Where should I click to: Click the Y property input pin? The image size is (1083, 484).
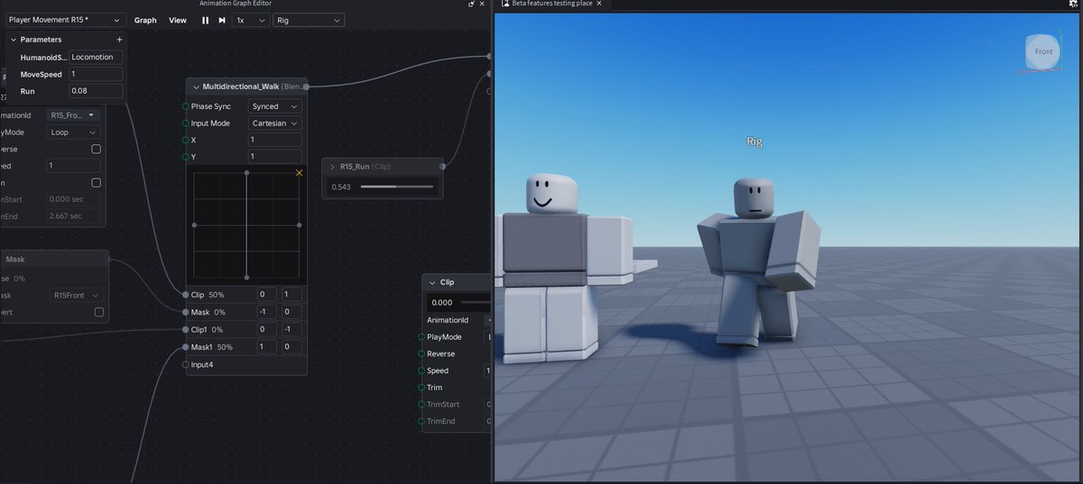coord(186,158)
